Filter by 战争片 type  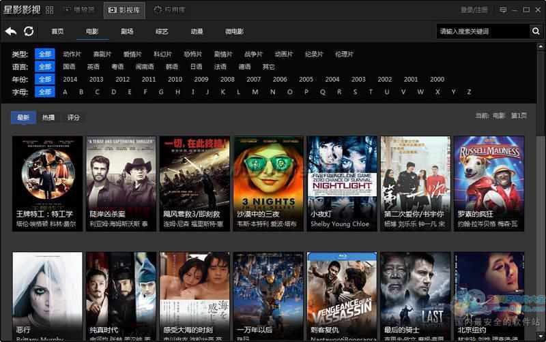[x=253, y=54]
